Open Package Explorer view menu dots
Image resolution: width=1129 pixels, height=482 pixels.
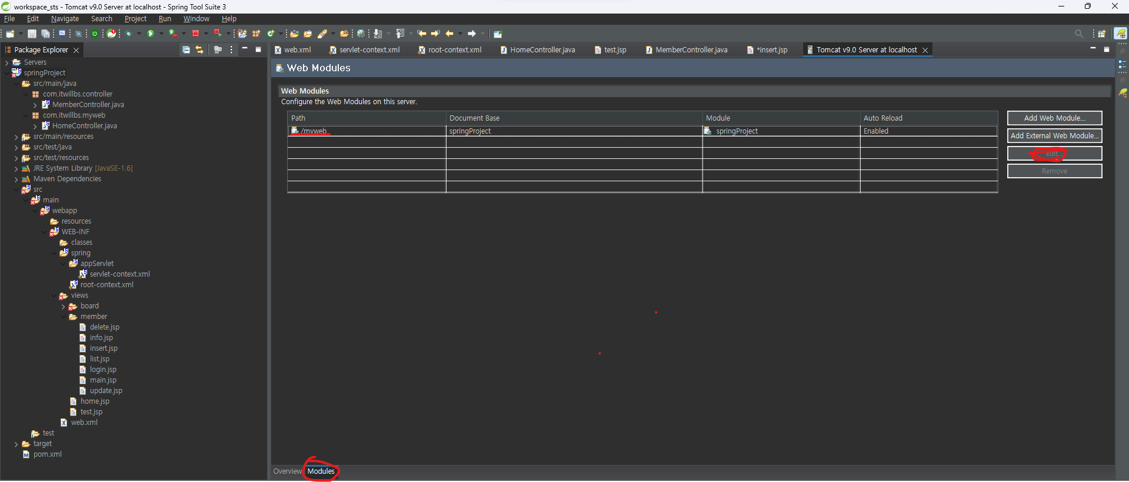(x=231, y=49)
